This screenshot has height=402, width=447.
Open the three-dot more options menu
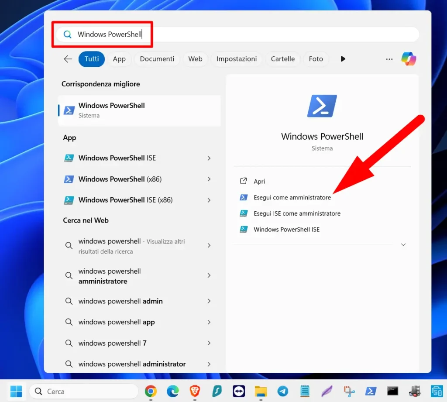coord(389,59)
